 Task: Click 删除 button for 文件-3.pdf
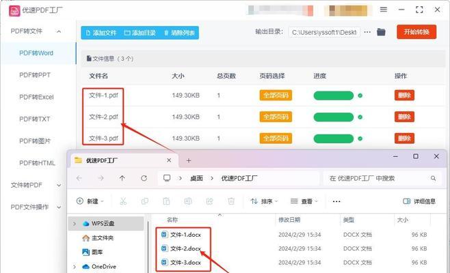click(x=404, y=139)
